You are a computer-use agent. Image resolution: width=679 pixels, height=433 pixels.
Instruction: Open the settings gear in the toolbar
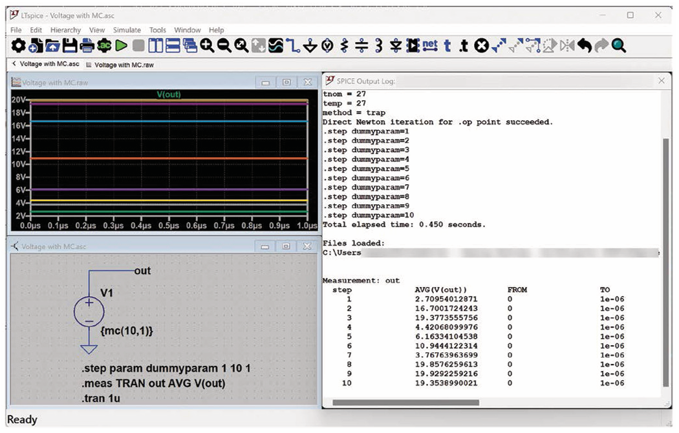[x=19, y=45]
